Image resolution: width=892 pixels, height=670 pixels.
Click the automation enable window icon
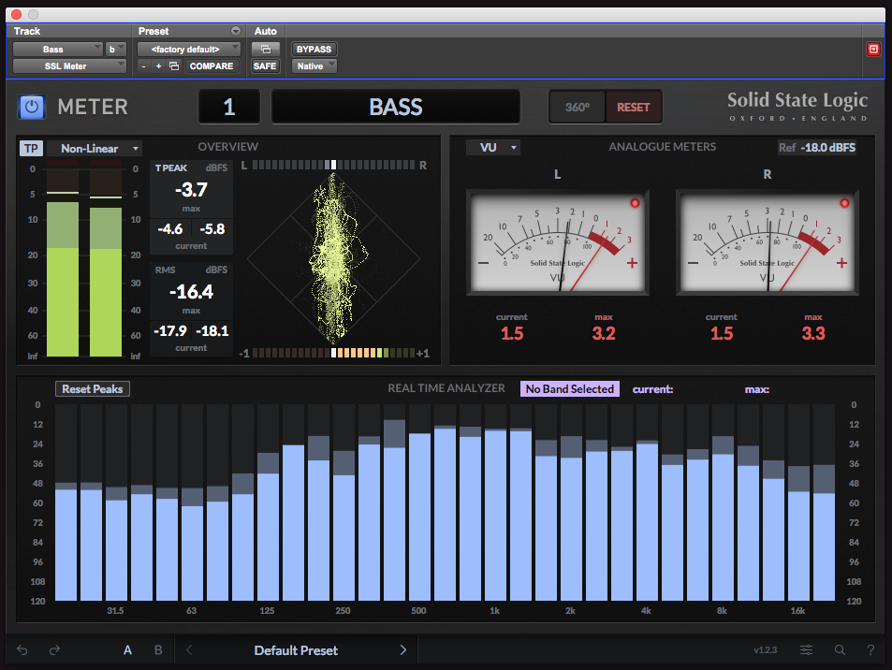(x=265, y=49)
